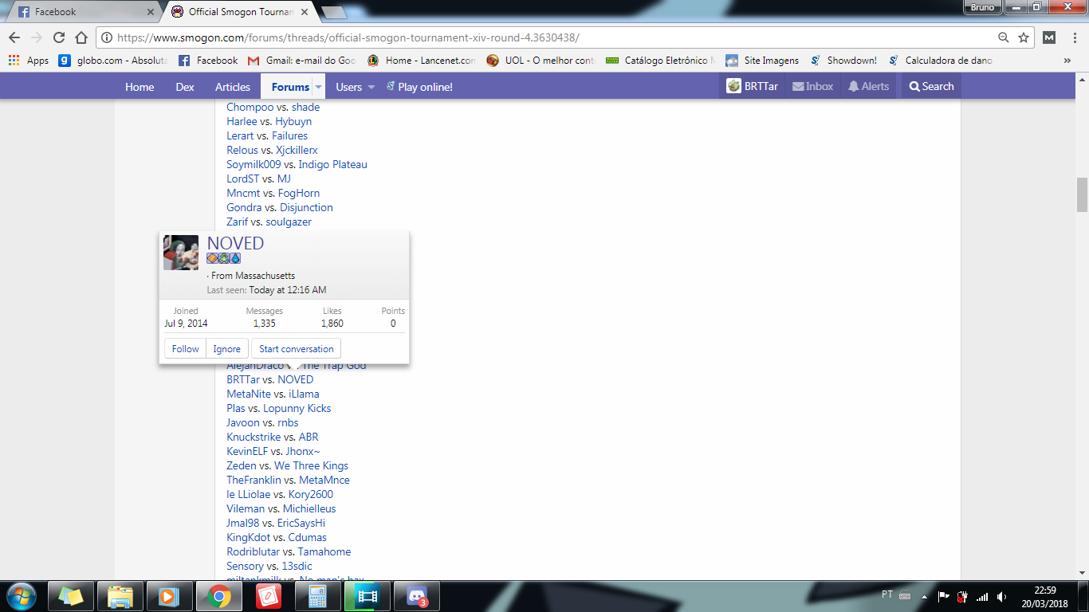Click the Chrome reload page icon

click(x=59, y=37)
